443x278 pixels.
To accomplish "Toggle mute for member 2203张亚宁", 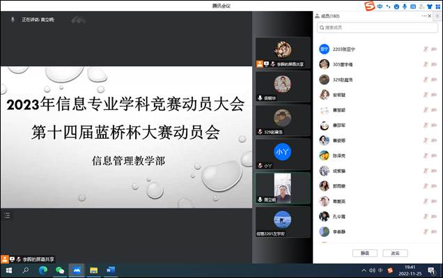I will 426,49.
